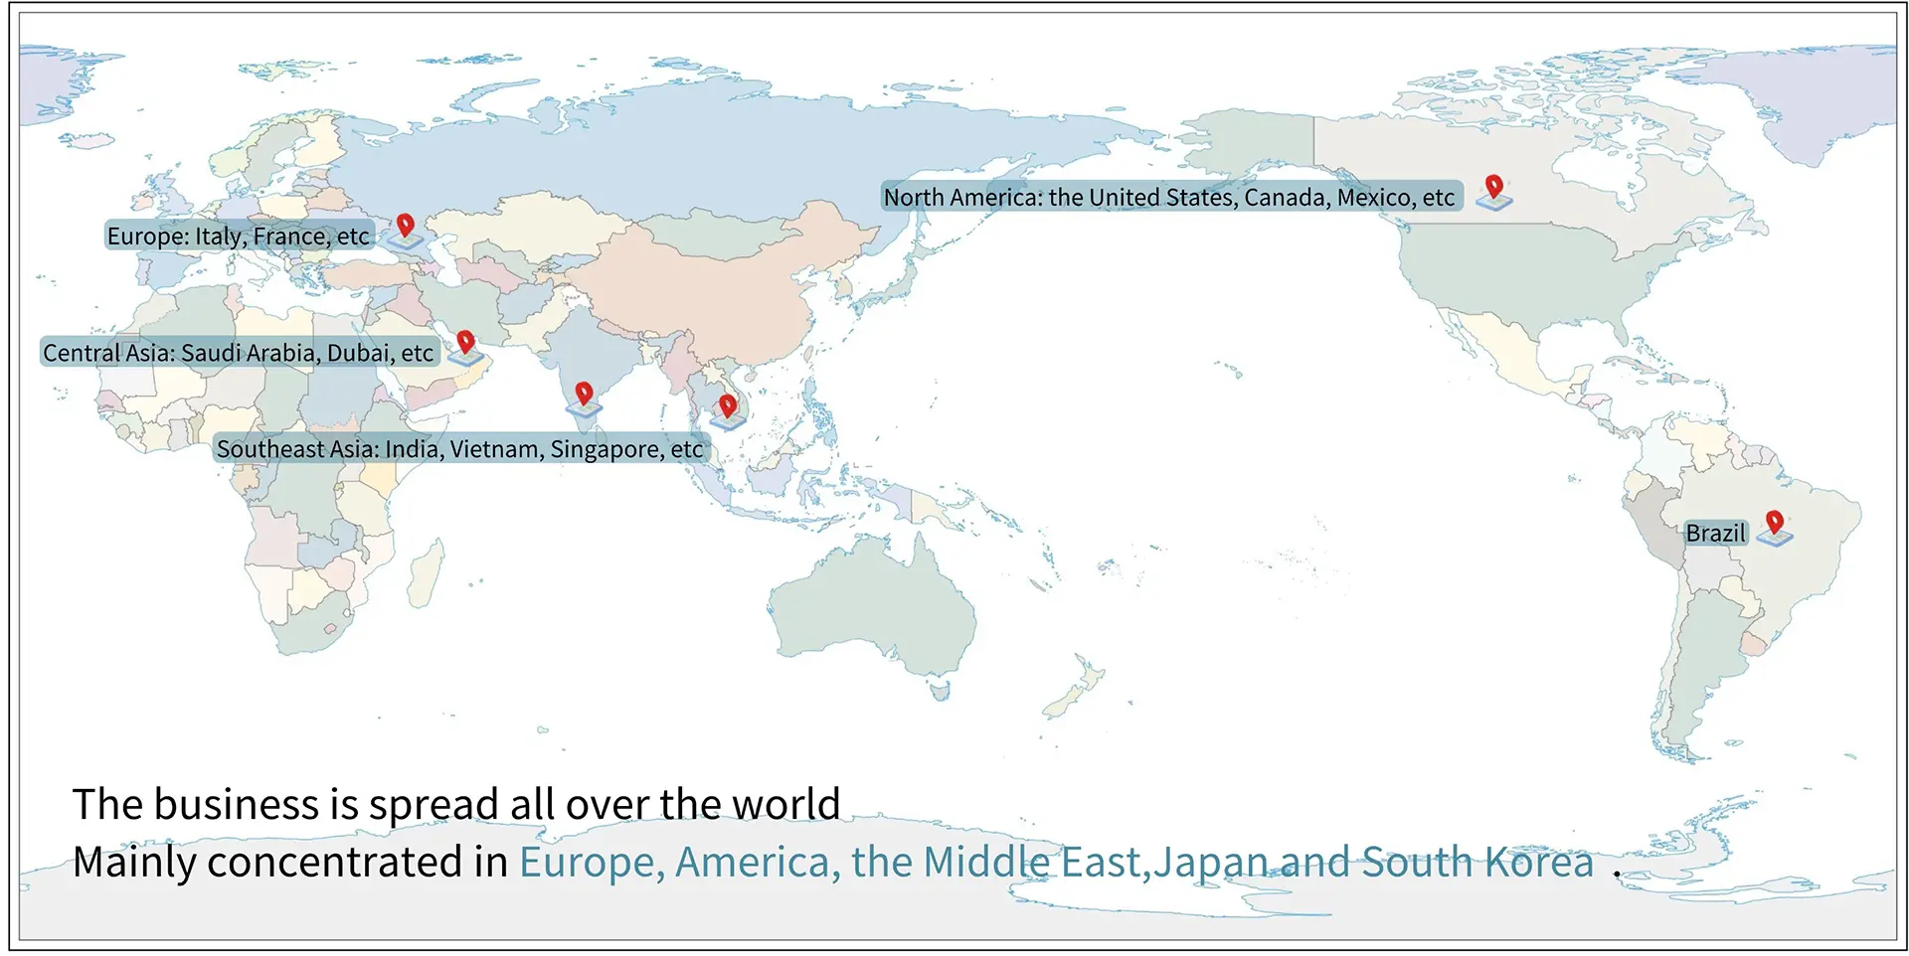The image size is (1909, 956).
Task: Click the red pin next to Europe label
Action: (x=405, y=228)
